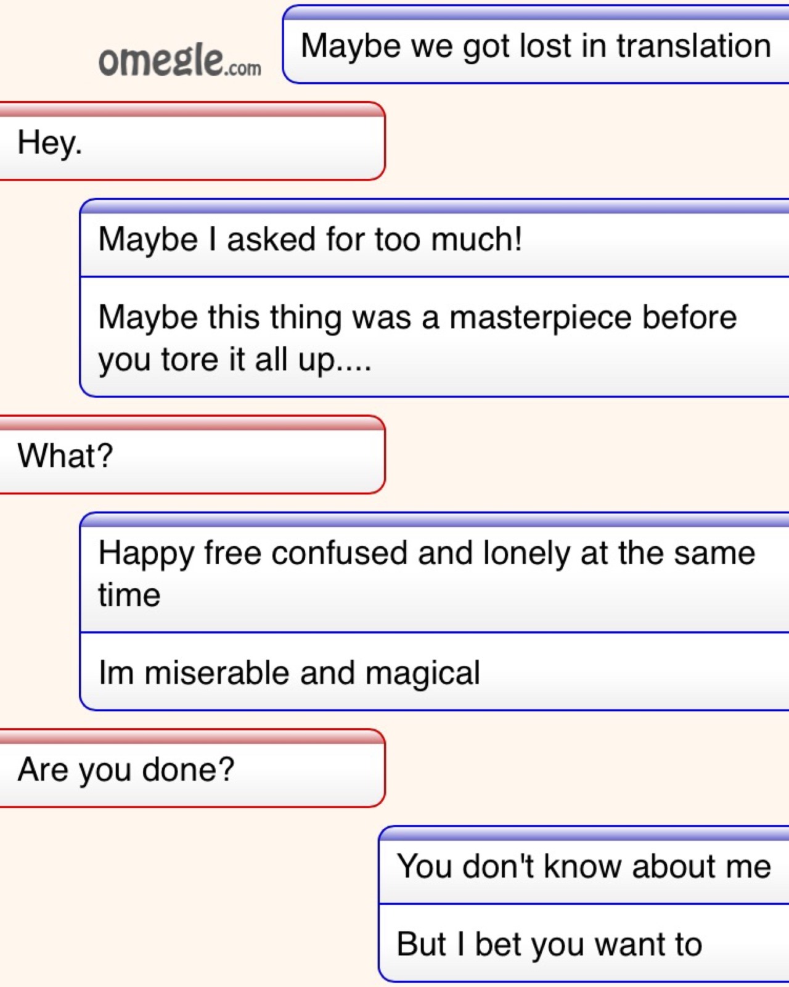Select the "Maybe we got lost in translation" message
The image size is (789, 987).
[535, 47]
